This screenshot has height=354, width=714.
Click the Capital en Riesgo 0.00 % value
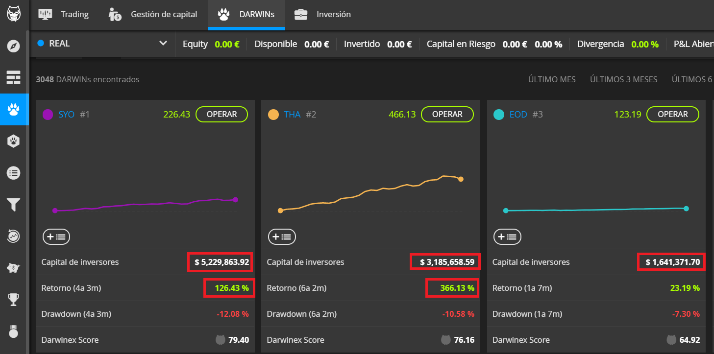[x=548, y=44]
